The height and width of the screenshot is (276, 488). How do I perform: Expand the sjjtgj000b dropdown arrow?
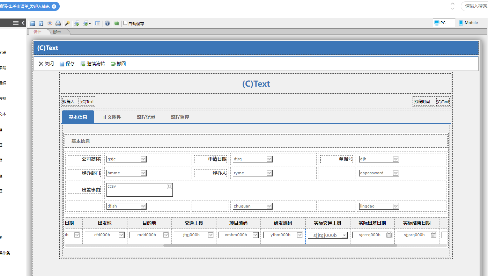pyautogui.click(x=344, y=235)
